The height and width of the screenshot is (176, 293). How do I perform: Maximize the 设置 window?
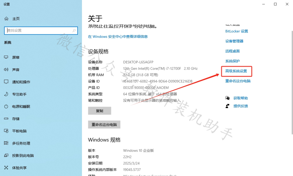tap(275, 4)
